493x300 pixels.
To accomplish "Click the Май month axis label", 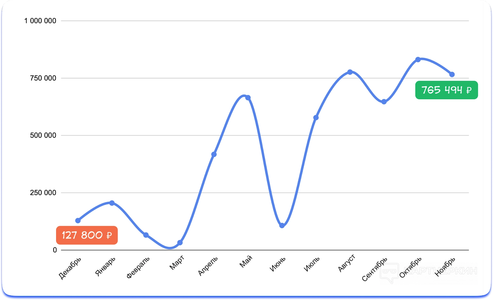I will [x=246, y=262].
